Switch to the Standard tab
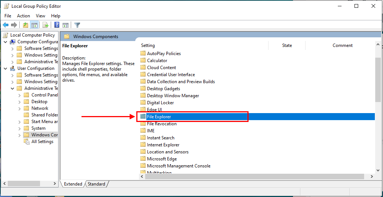The width and height of the screenshot is (383, 197). click(x=96, y=184)
